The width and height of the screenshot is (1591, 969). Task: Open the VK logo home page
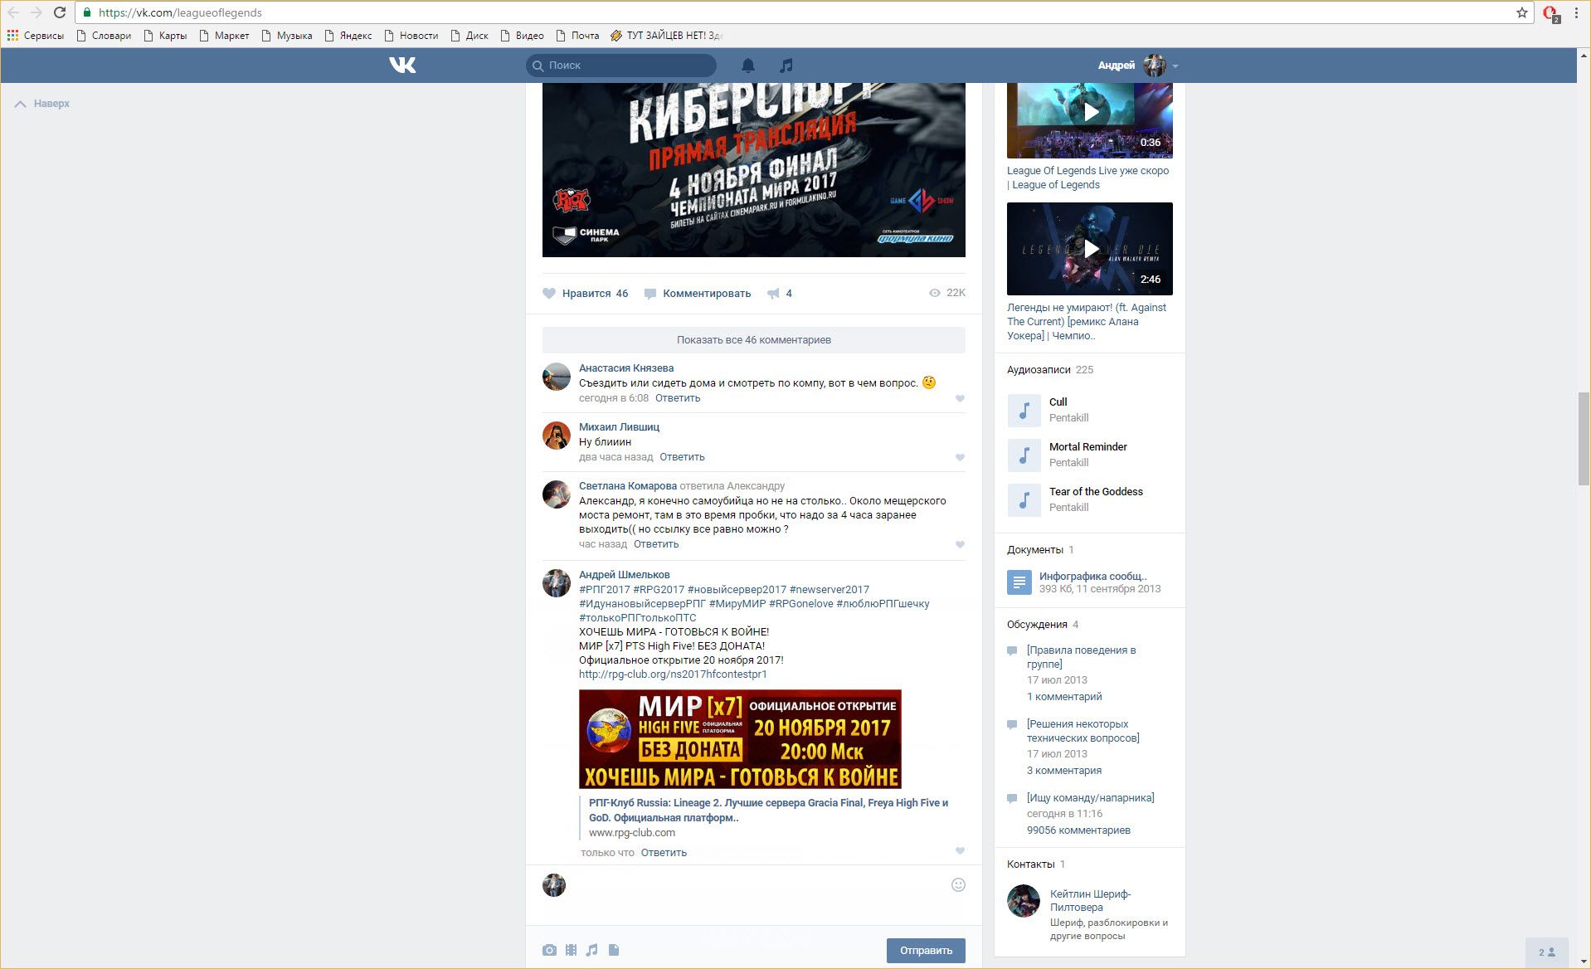click(x=402, y=66)
